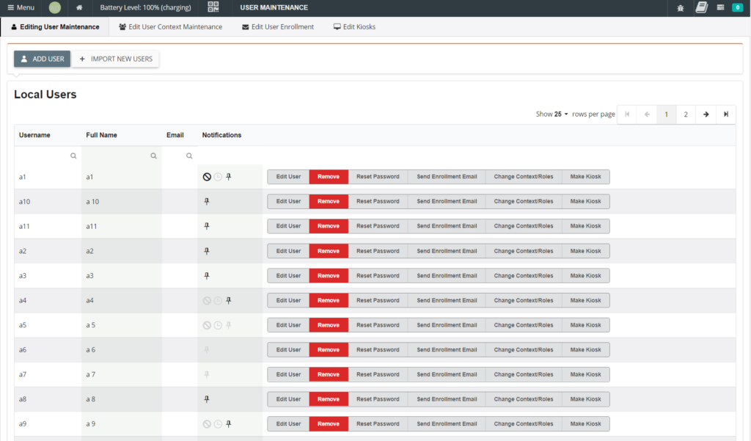Click the pin icon for user a4

(x=229, y=301)
